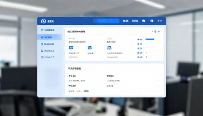Image resolution: width=203 pixels, height=116 pixels.
Task: Click the round profile icon in the header
Action: [152, 21]
